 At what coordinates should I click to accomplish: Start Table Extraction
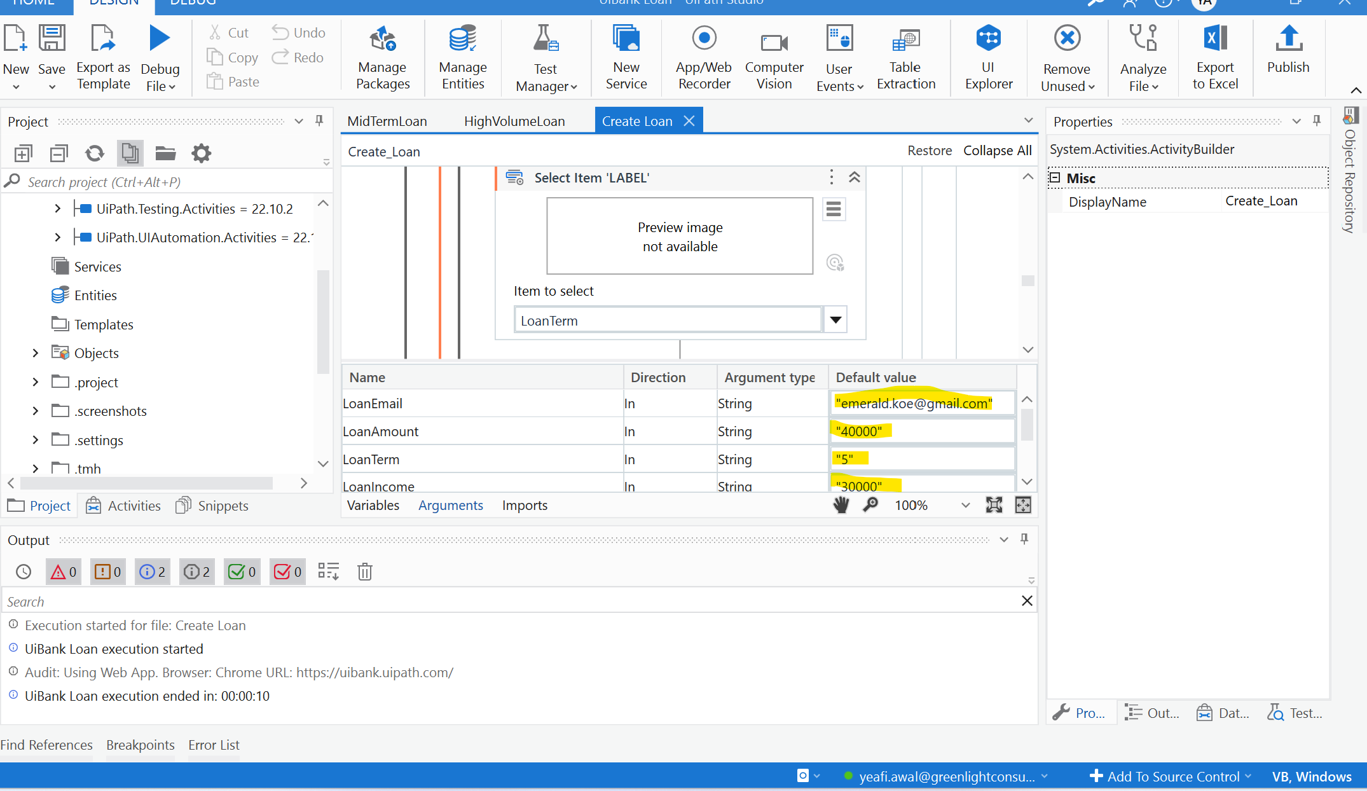pyautogui.click(x=906, y=57)
